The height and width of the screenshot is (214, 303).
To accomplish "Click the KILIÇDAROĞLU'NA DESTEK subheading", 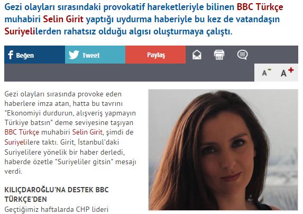I will click(57, 194).
